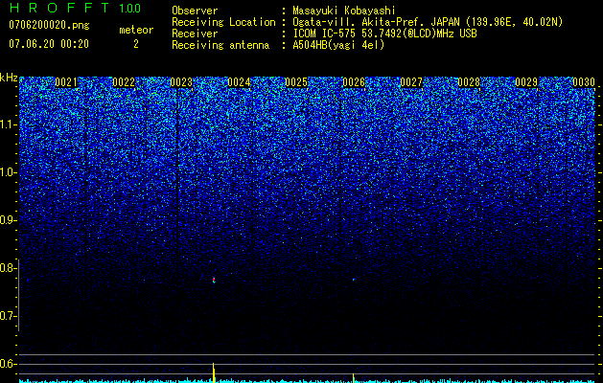The image size is (603, 383).
Task: Click the 0022 time marker
Action: click(124, 82)
